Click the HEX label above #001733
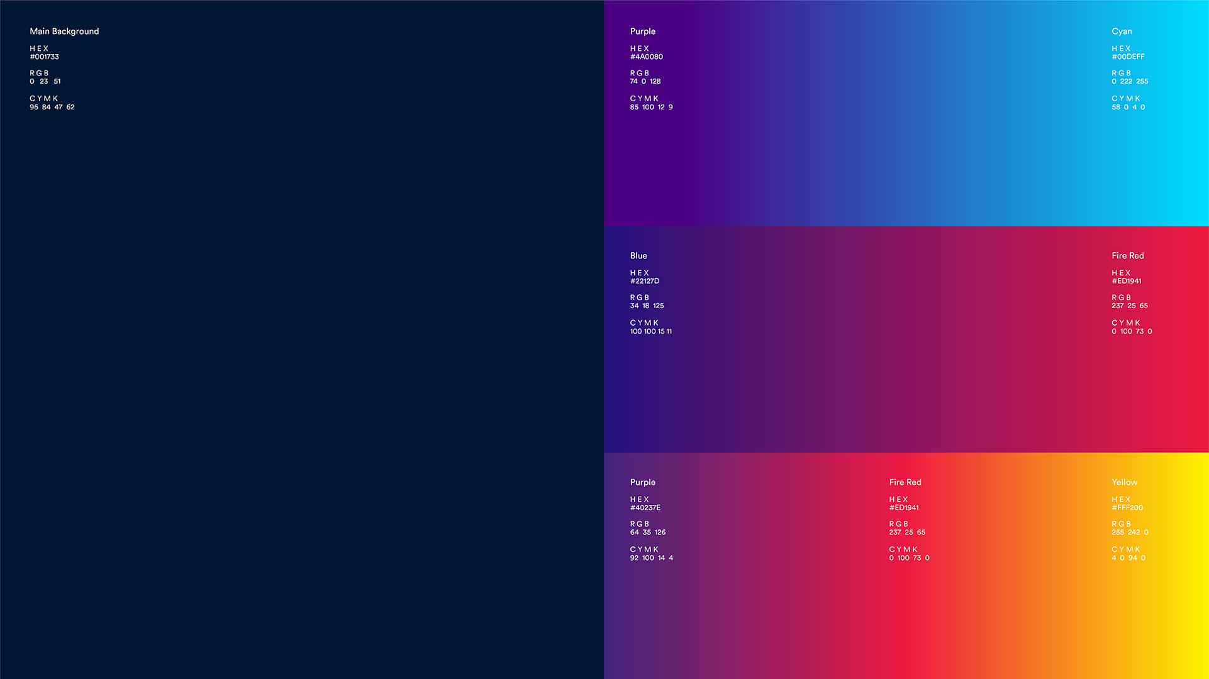This screenshot has width=1209, height=679. [x=39, y=48]
